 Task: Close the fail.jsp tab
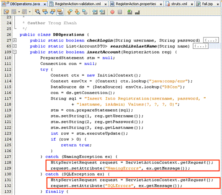tap(218, 4)
